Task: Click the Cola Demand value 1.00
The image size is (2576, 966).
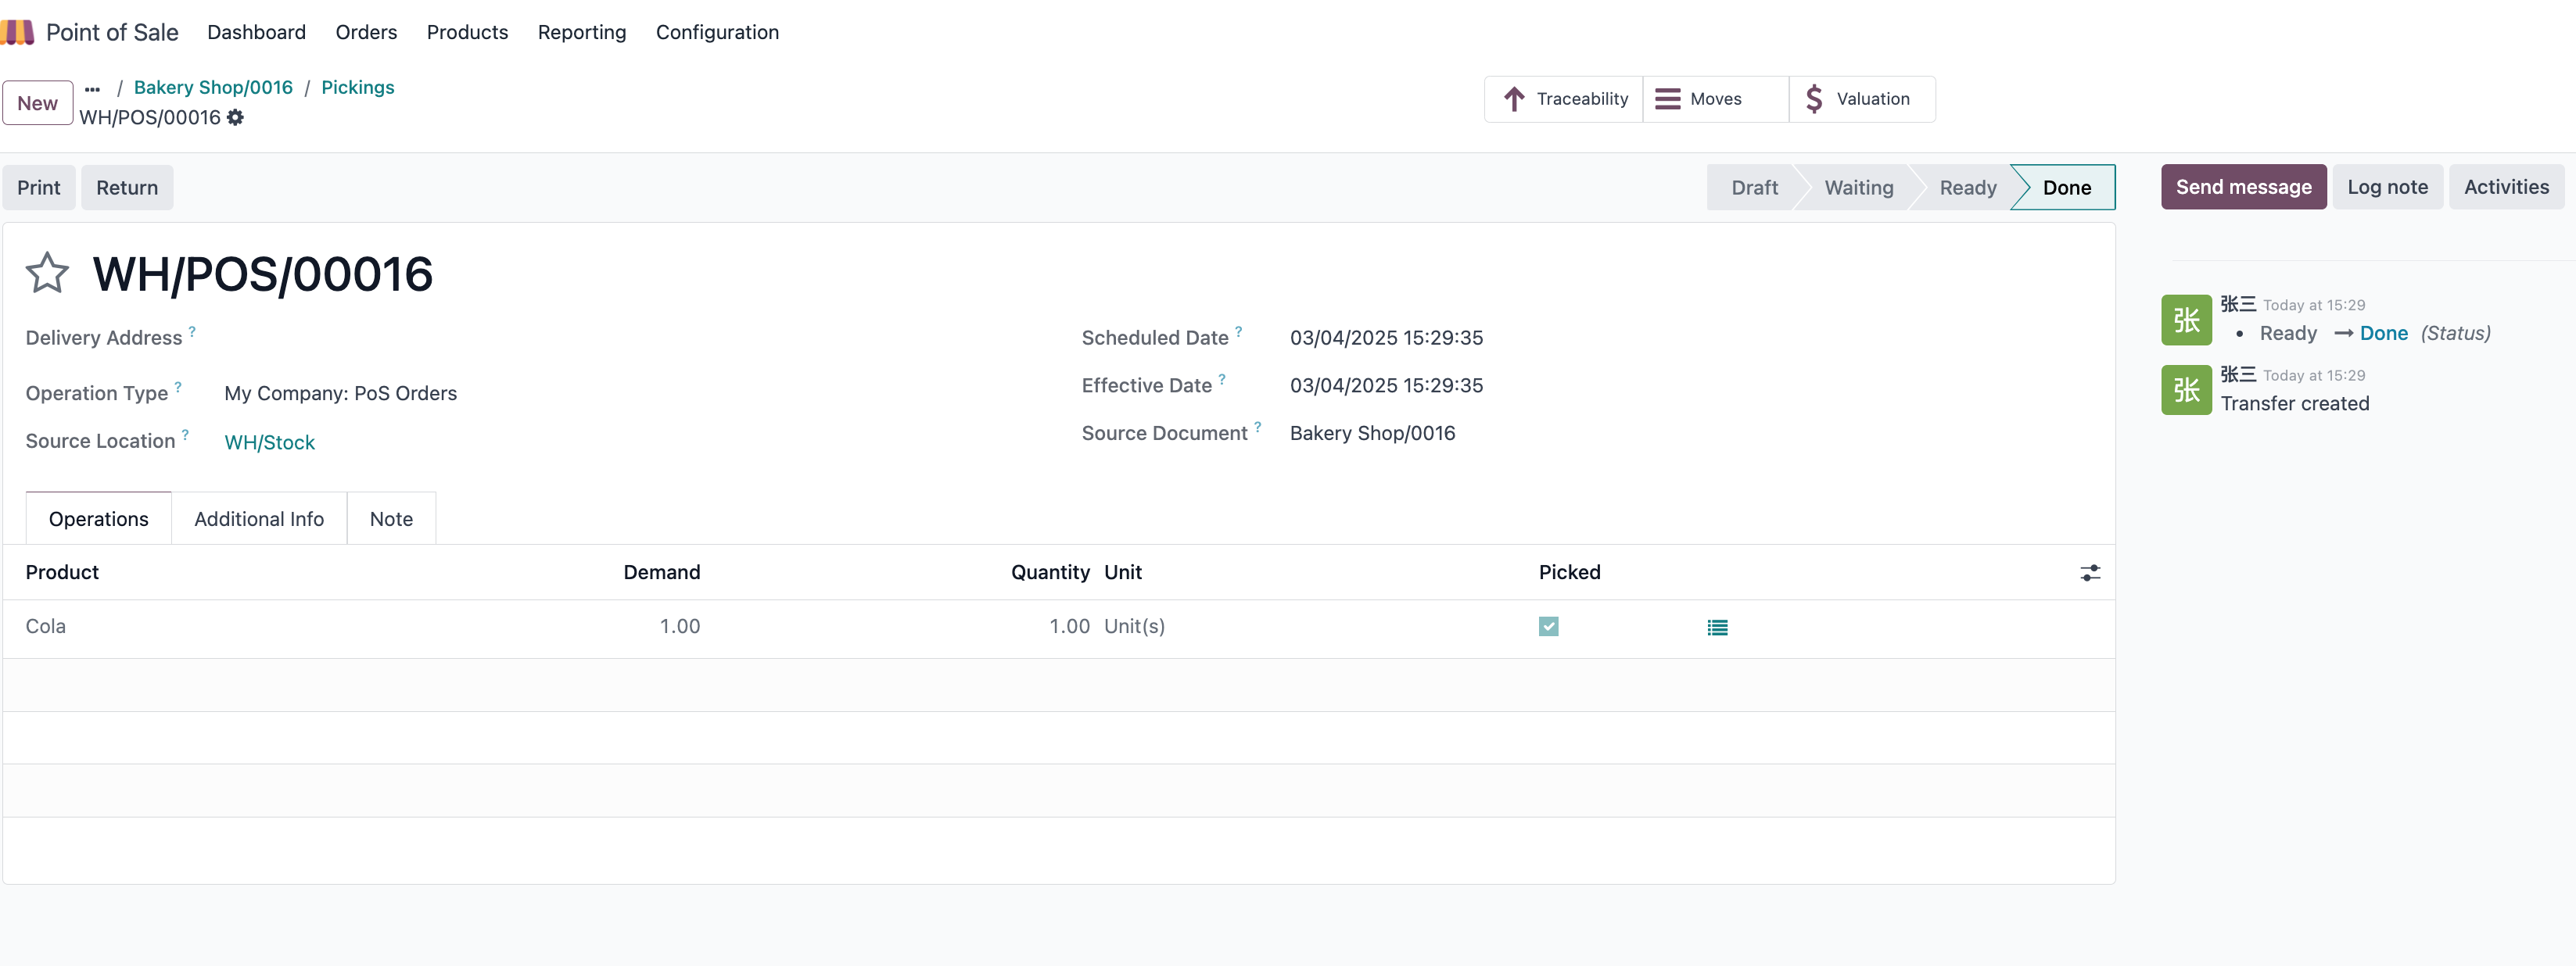Action: pyautogui.click(x=679, y=626)
